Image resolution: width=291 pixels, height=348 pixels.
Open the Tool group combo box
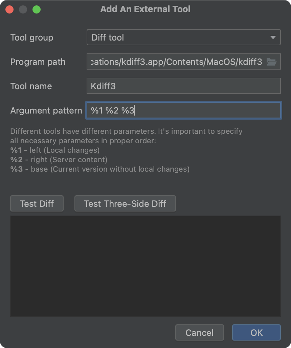coord(184,37)
